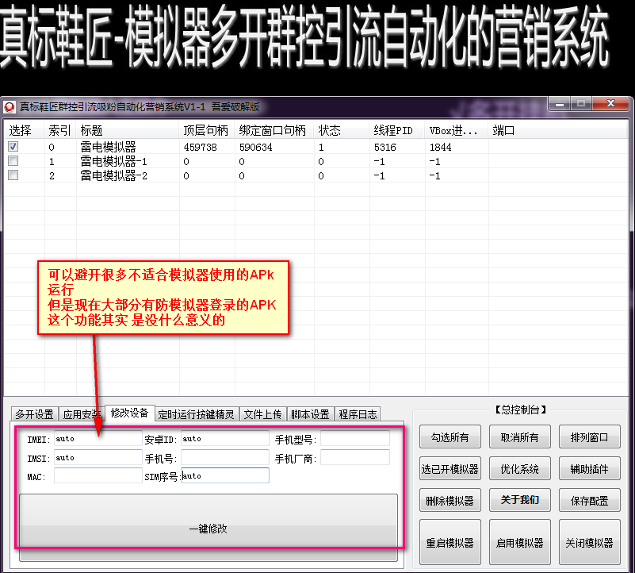
Task: Click the 启用模拟器 button
Action: [x=519, y=542]
